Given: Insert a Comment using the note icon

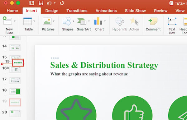Looking at the screenshot, I should point(153,21).
